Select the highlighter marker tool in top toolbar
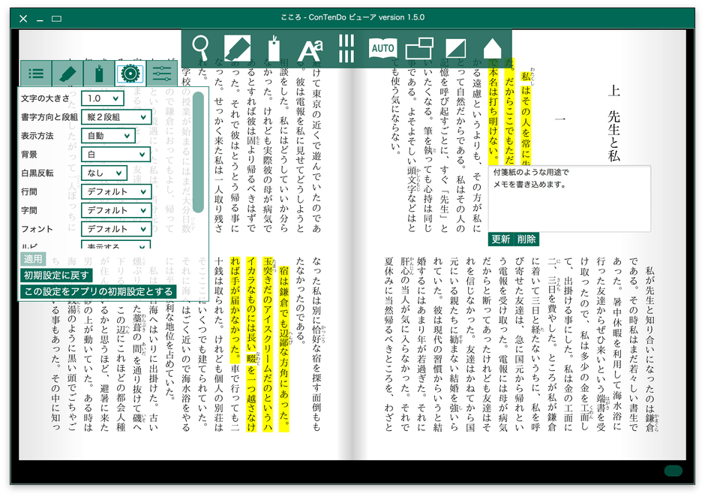 point(236,48)
